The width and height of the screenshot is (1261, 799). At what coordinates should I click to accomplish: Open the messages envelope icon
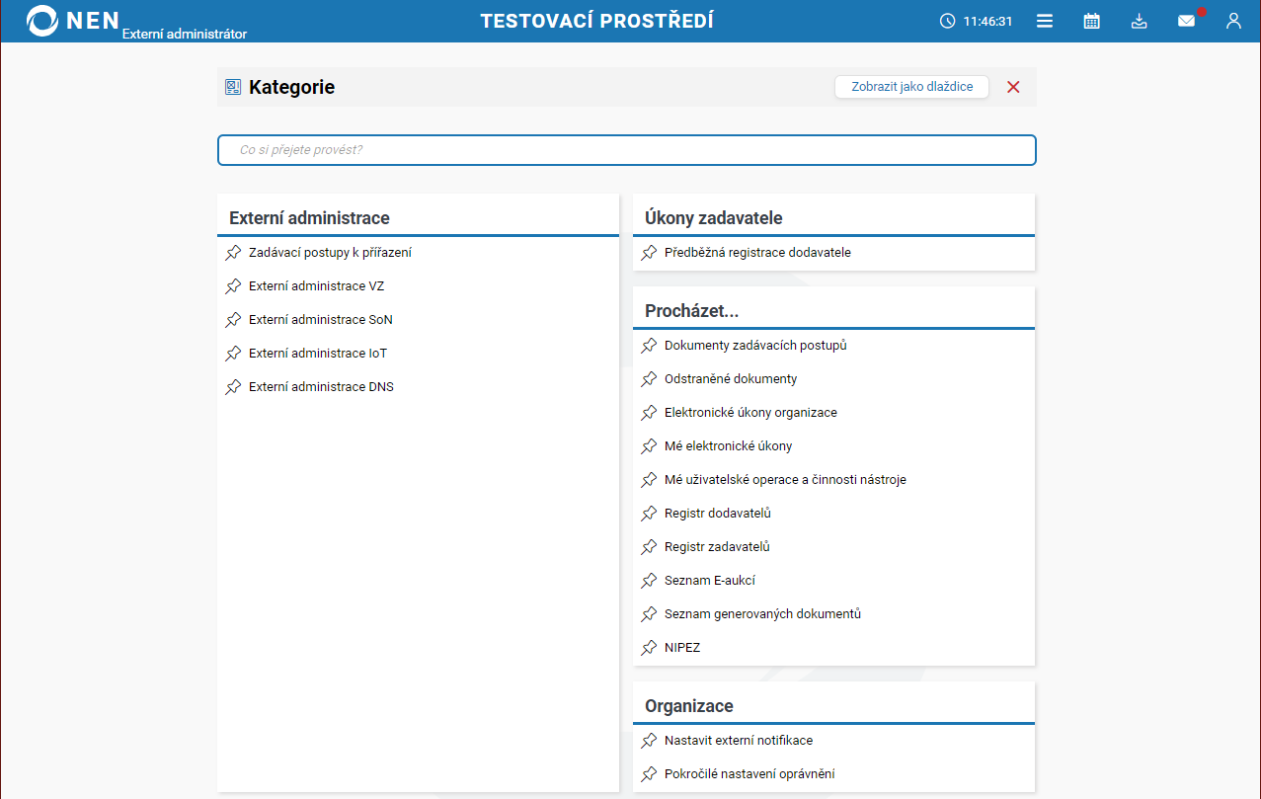coord(1186,21)
